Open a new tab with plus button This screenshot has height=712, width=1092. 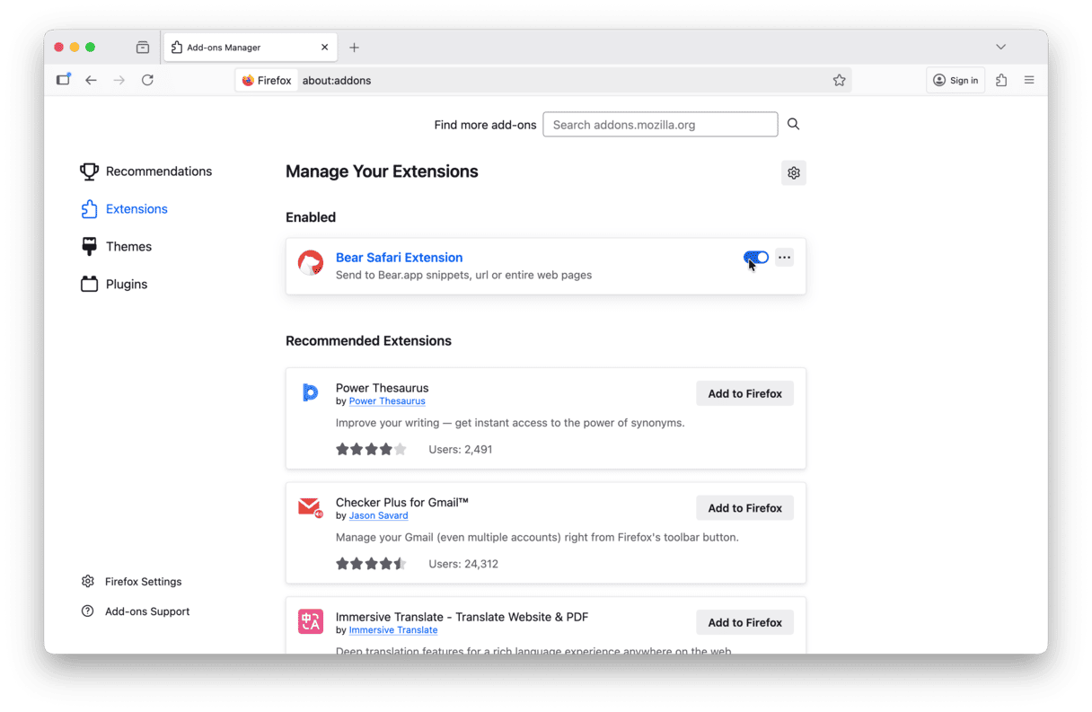pos(354,47)
